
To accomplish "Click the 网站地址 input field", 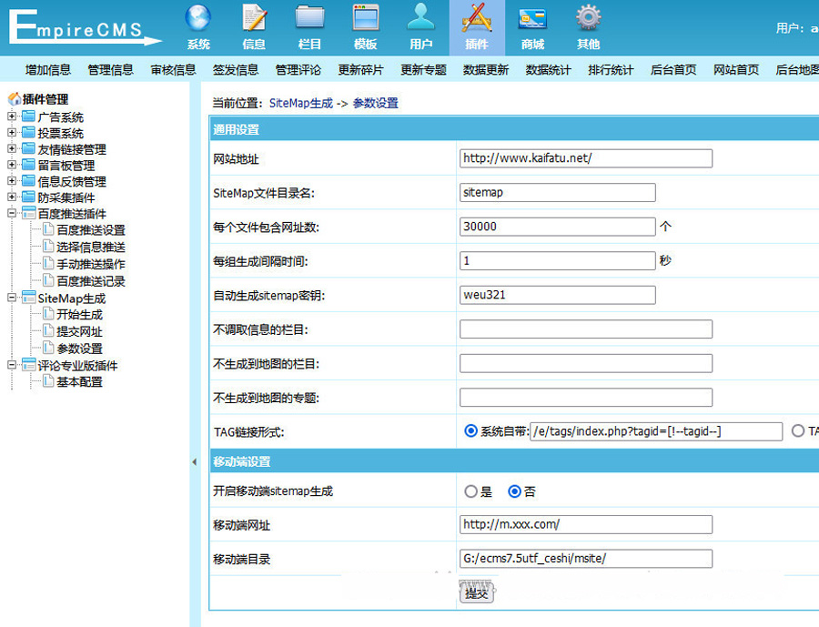I will 585,158.
